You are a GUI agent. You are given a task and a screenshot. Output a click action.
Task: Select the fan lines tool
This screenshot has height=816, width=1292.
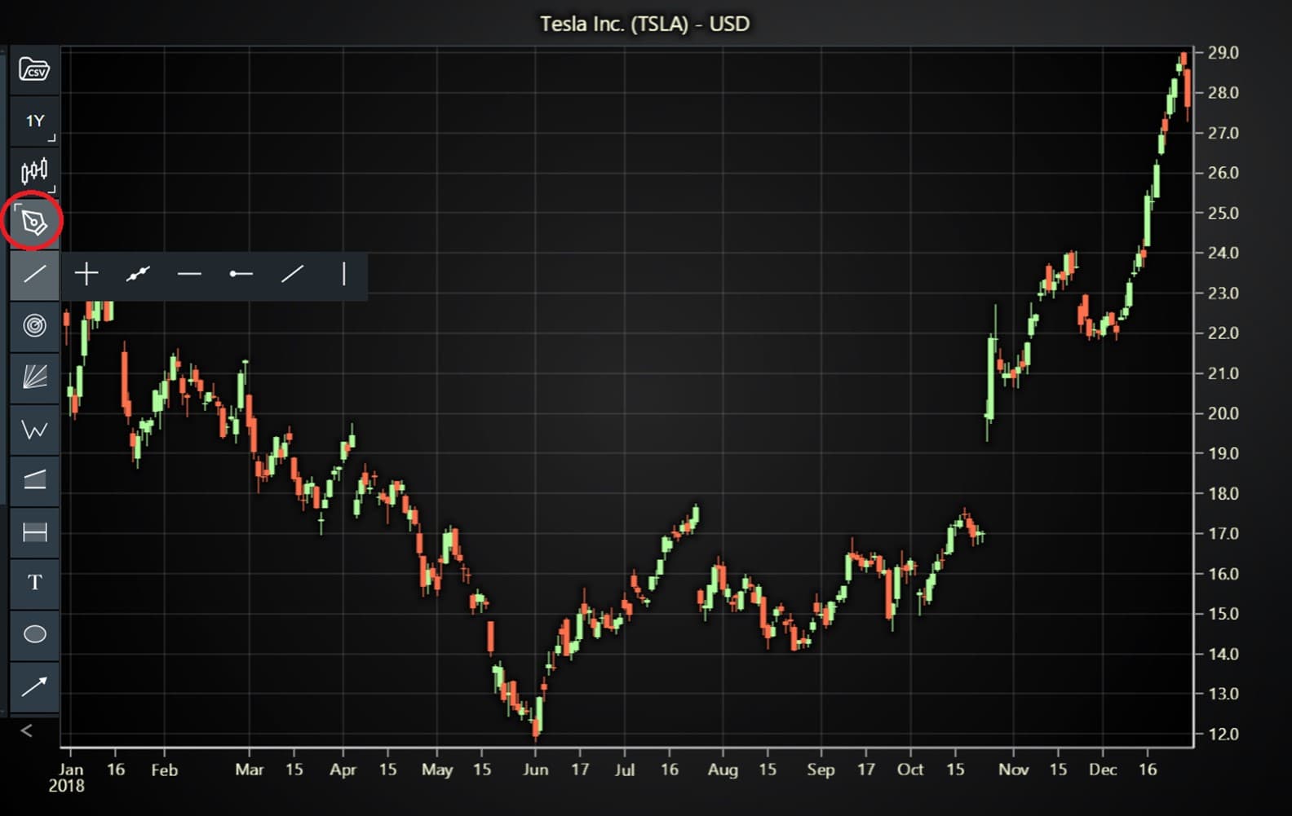click(x=34, y=377)
